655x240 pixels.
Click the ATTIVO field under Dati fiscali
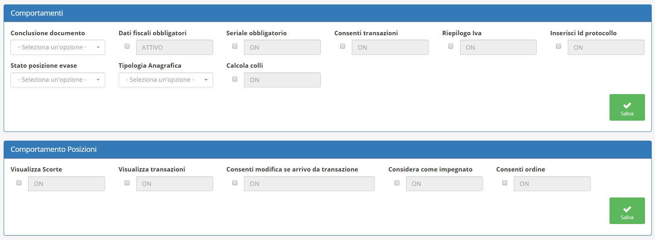[175, 47]
